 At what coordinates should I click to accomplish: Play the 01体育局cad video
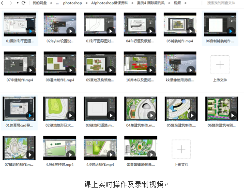tap(30, 115)
